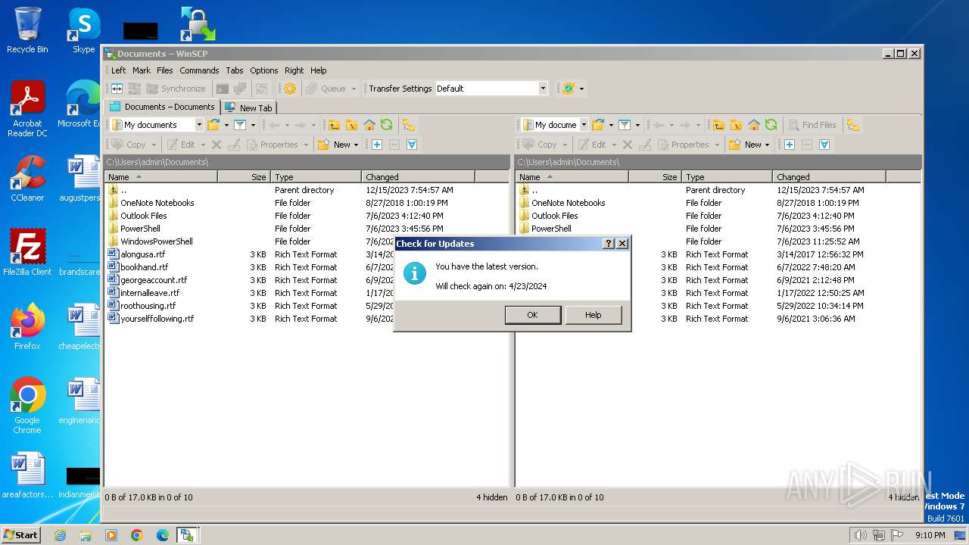The height and width of the screenshot is (545, 969).
Task: Click left panel Home Directory icon
Action: (x=369, y=125)
